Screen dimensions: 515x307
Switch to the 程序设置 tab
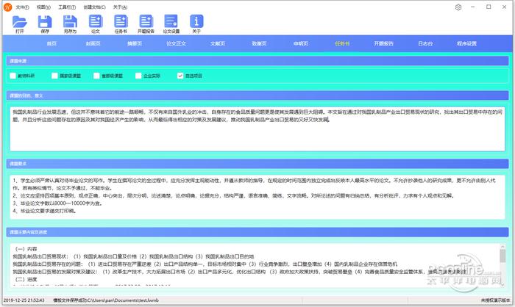tap(466, 43)
